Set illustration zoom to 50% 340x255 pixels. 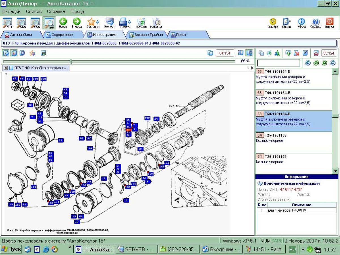point(21,23)
